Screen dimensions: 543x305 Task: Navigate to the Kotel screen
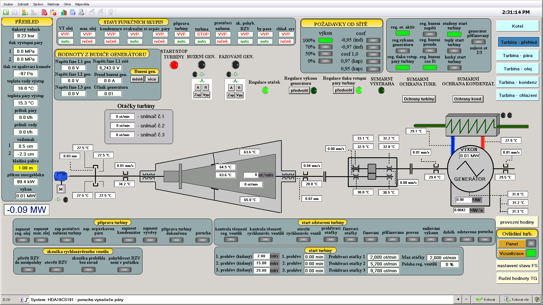[x=517, y=26]
